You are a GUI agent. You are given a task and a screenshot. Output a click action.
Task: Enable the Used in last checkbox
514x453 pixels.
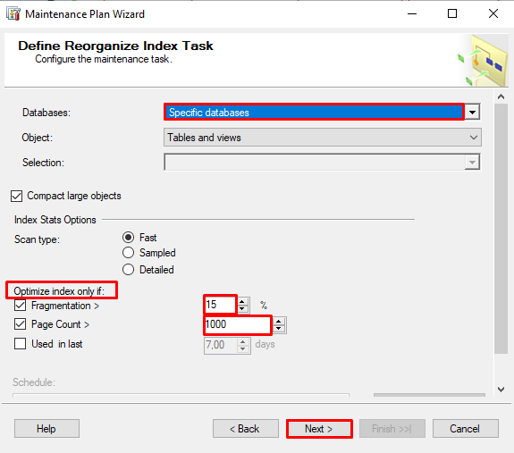[x=20, y=344]
